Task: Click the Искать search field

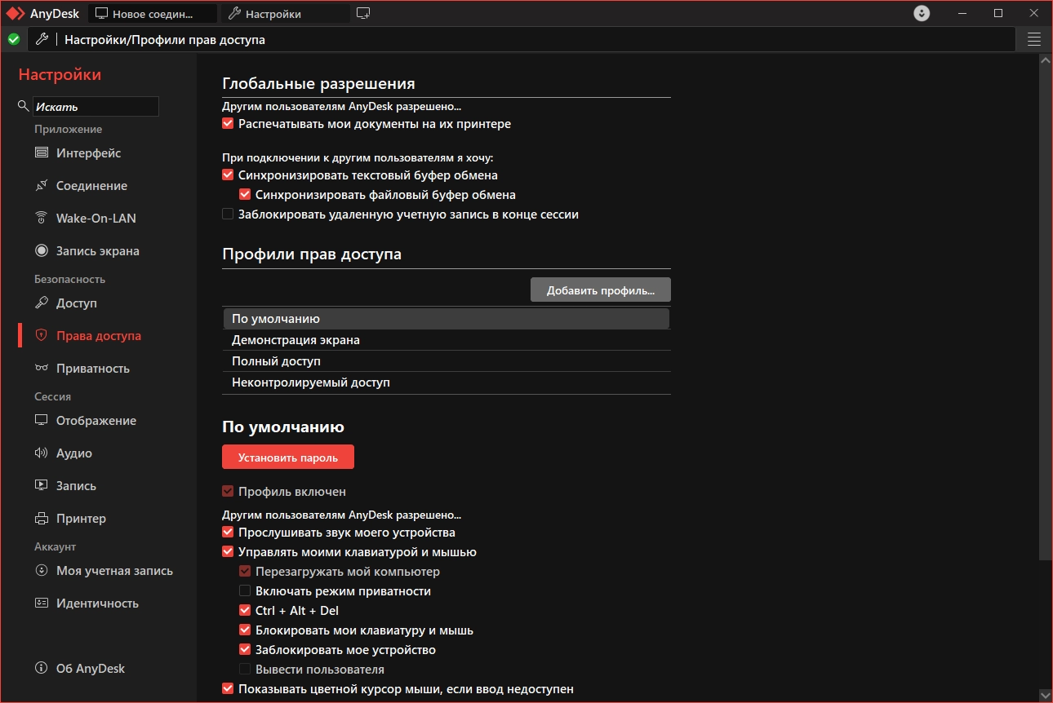Action: coord(96,106)
